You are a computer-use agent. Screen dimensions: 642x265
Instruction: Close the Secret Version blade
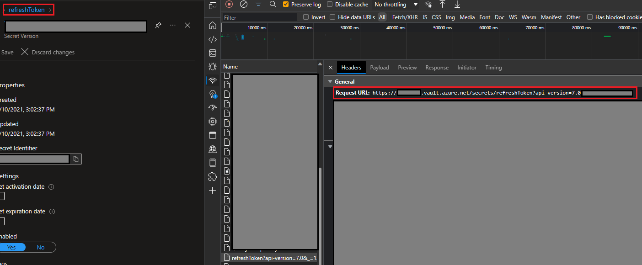coord(187,25)
